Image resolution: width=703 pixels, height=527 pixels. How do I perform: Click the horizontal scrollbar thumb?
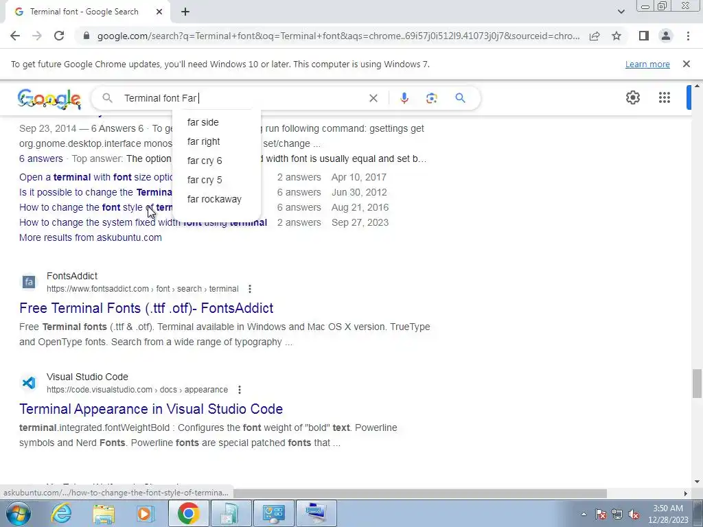point(419,493)
